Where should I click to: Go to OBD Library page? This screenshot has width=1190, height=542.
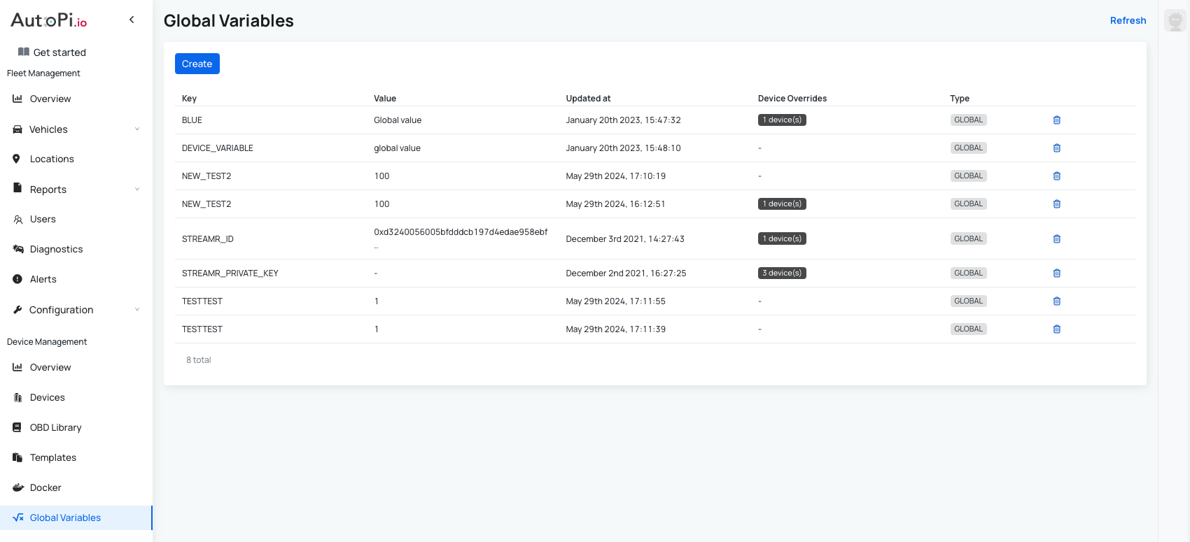coord(55,427)
